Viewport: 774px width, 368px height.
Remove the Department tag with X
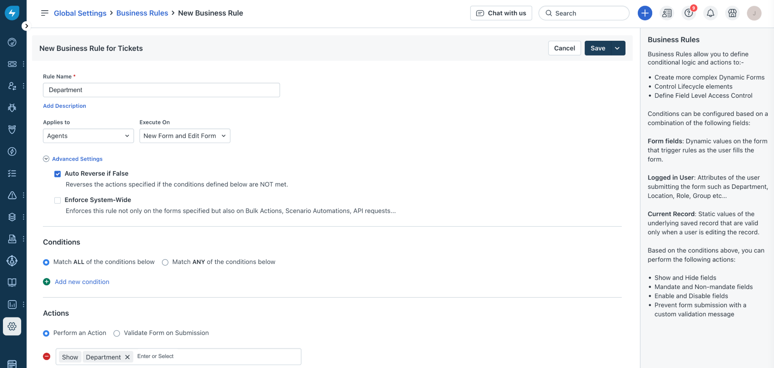click(127, 357)
